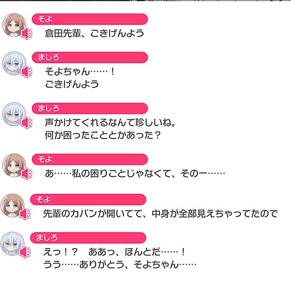Select the そよ name bar above 先輩のカバン
The width and height of the screenshot is (291, 287).
coord(88,199)
